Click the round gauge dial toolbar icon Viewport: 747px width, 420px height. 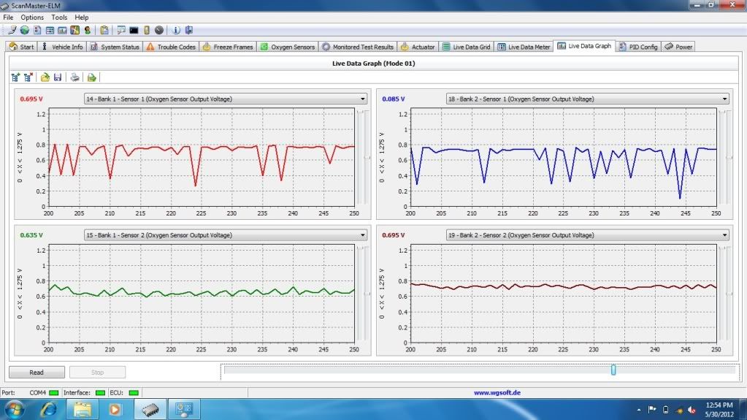(159, 30)
